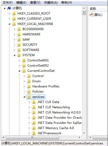Click the ControlSet002 folder icon
Image resolution: width=108 pixels, height=146 pixels.
(x=24, y=66)
